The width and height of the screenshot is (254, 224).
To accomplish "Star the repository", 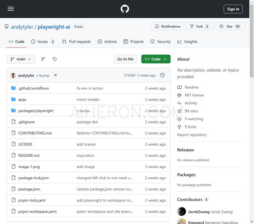I will tap(230, 26).
